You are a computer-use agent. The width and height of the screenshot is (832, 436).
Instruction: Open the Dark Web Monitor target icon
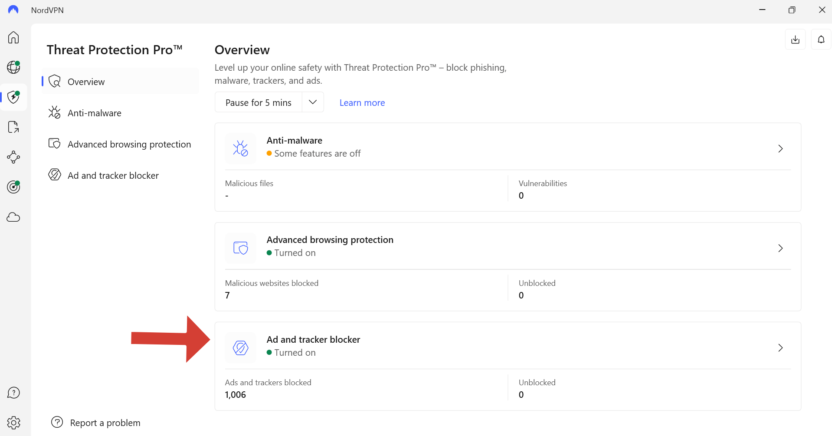point(13,187)
